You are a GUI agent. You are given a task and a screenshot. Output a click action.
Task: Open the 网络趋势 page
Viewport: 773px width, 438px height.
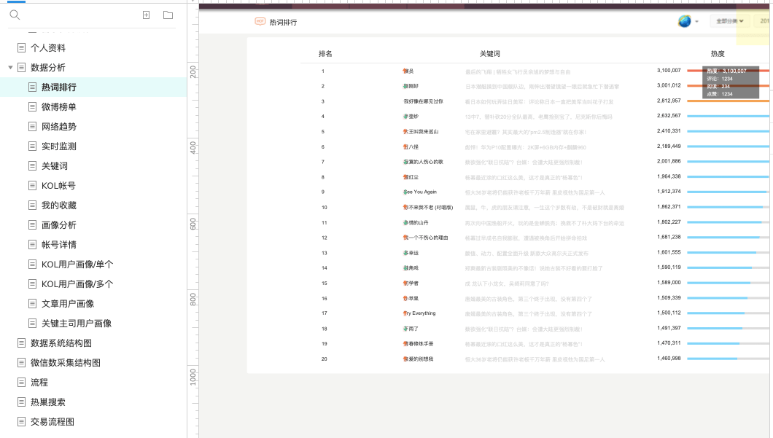tap(58, 127)
